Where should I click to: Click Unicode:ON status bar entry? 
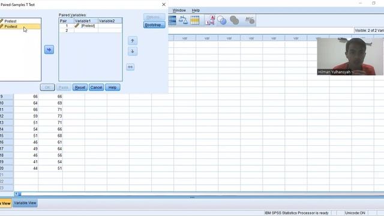(x=355, y=213)
